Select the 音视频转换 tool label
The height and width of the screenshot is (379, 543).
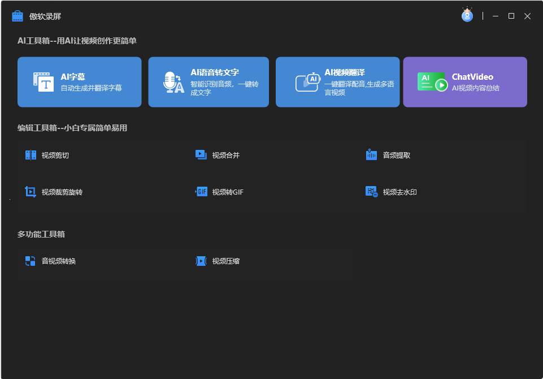[x=59, y=261]
